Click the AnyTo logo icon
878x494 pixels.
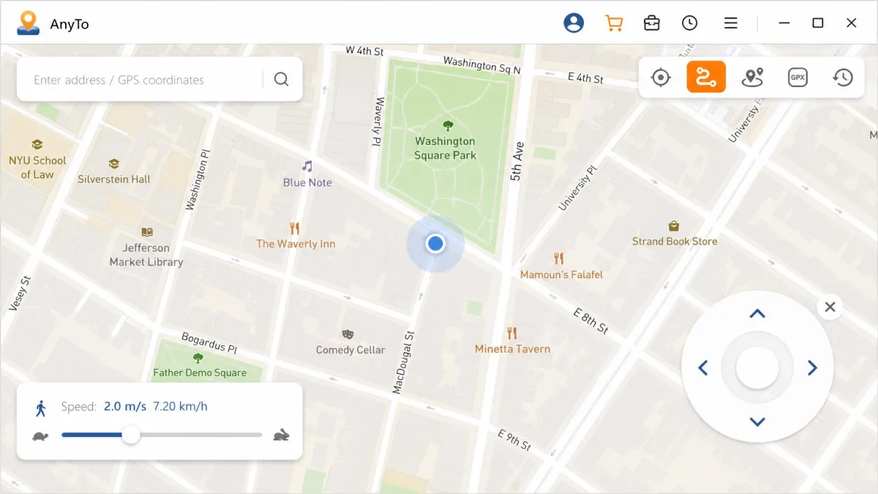[29, 23]
